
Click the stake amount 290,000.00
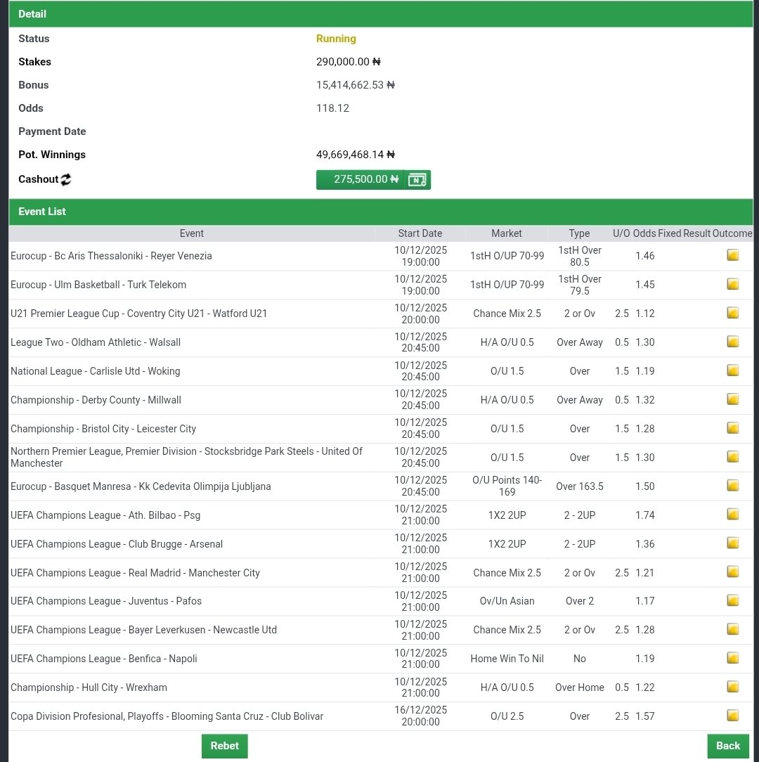point(349,62)
